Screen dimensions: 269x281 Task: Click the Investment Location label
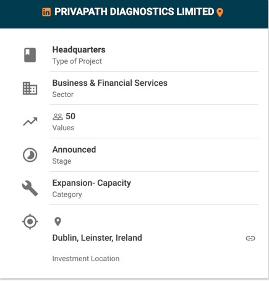[x=86, y=259]
